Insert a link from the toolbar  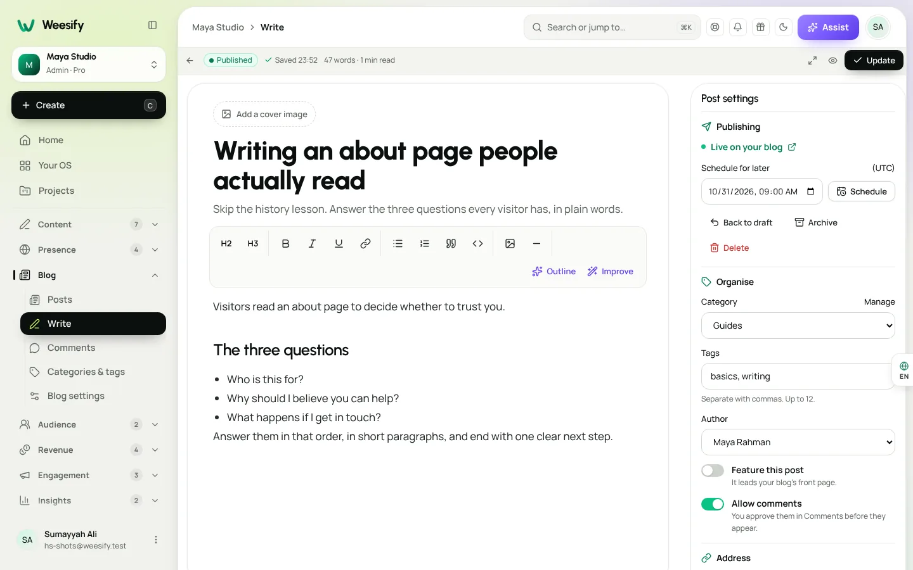point(365,243)
